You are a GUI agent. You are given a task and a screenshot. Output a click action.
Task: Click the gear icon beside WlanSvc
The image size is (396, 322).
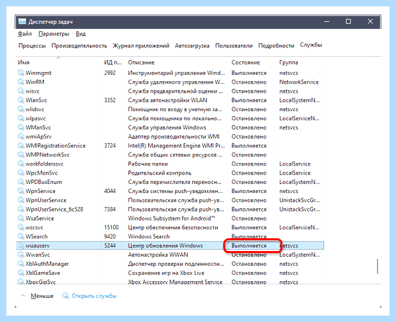pyautogui.click(x=20, y=100)
